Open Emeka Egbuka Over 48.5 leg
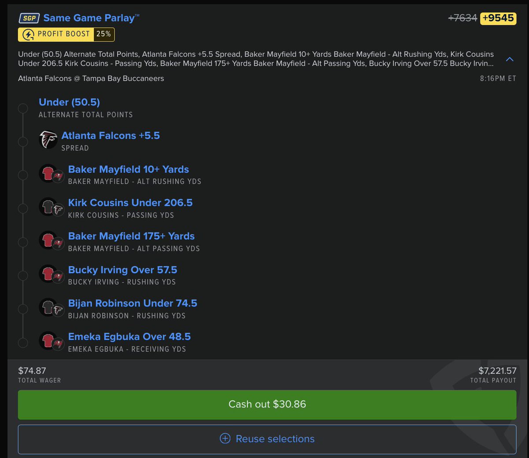The image size is (529, 458). (129, 337)
